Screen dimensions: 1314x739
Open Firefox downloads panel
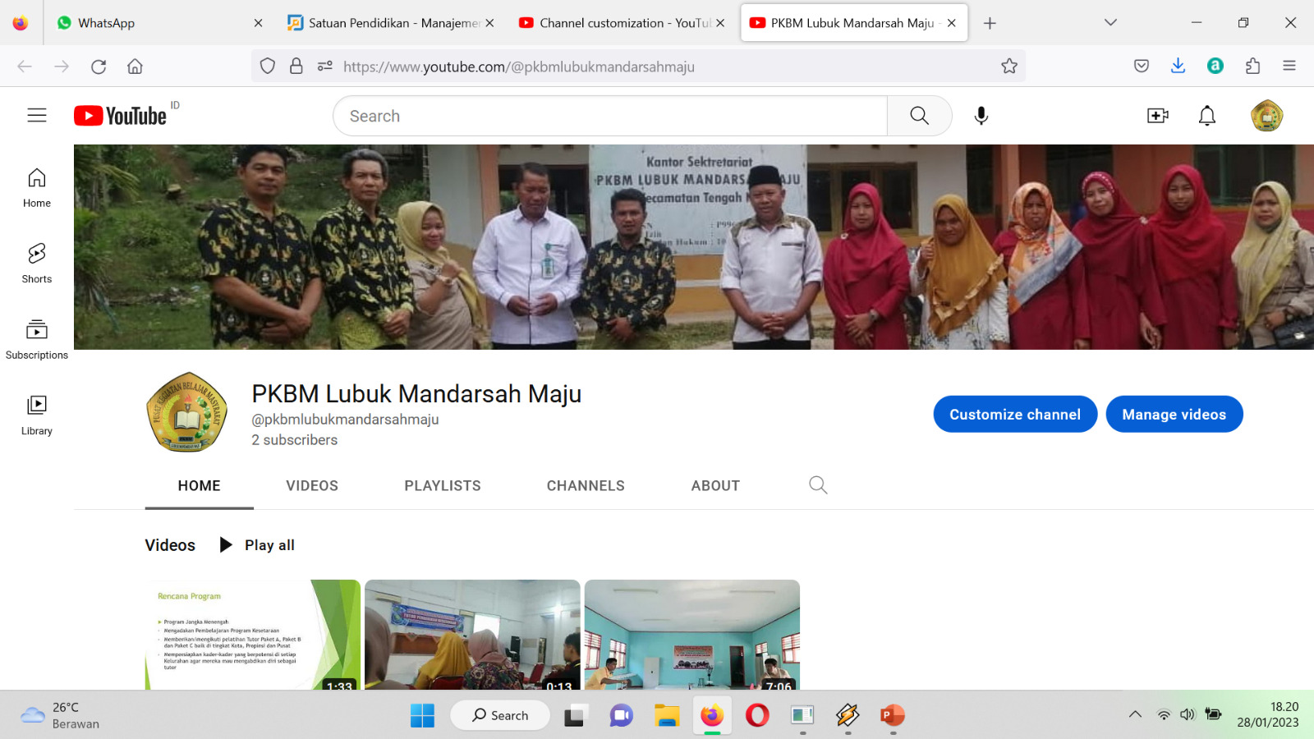1178,67
